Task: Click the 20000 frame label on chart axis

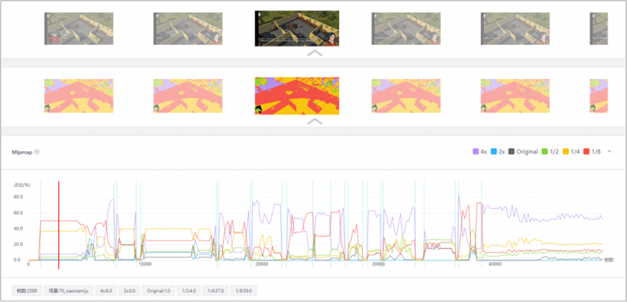Action: pyautogui.click(x=261, y=264)
